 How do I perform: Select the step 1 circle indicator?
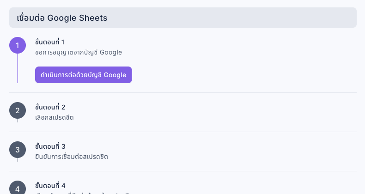pos(18,45)
